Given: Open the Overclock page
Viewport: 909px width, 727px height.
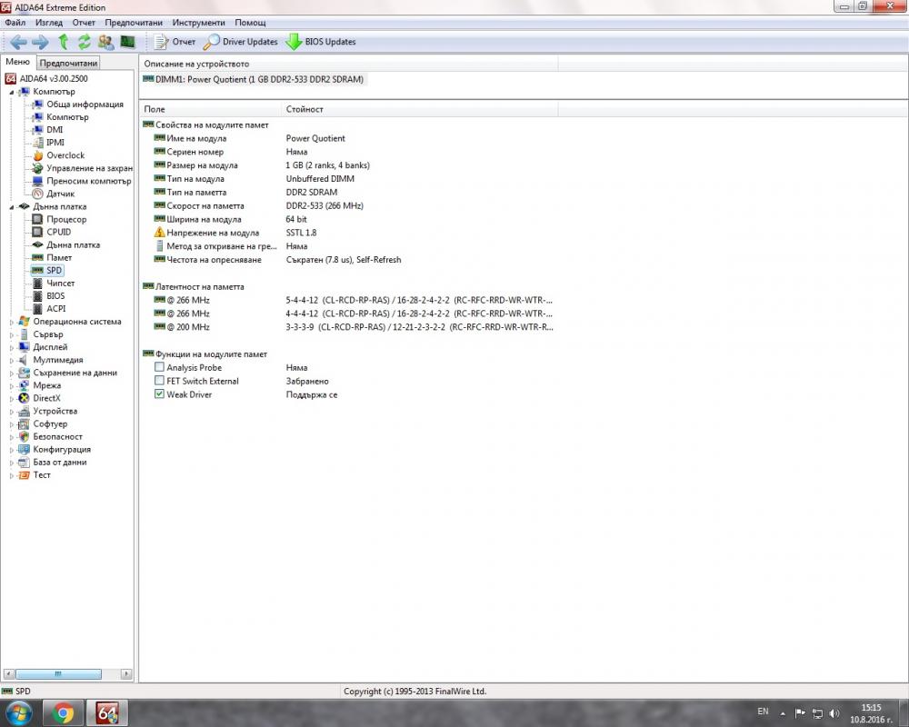Looking at the screenshot, I should (65, 155).
